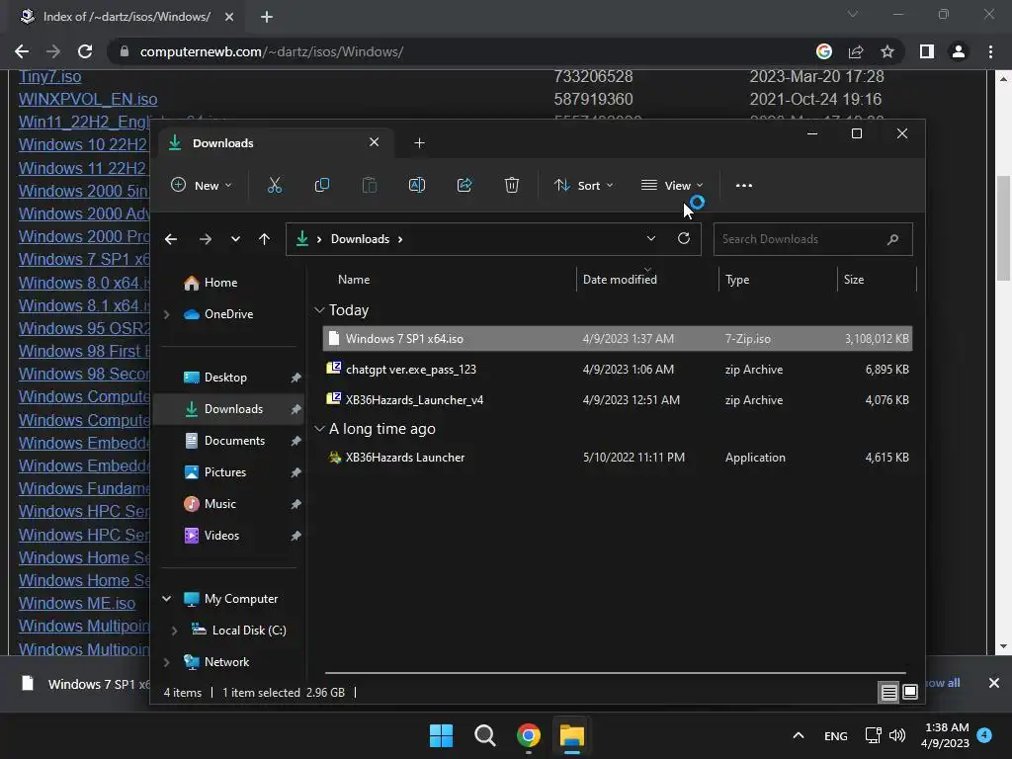Image resolution: width=1012 pixels, height=759 pixels.
Task: Click the Chrome icon on the taskbar
Action: 528,735
